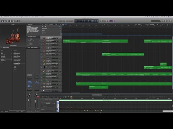Open the Library panel toolbar button

(3, 21)
